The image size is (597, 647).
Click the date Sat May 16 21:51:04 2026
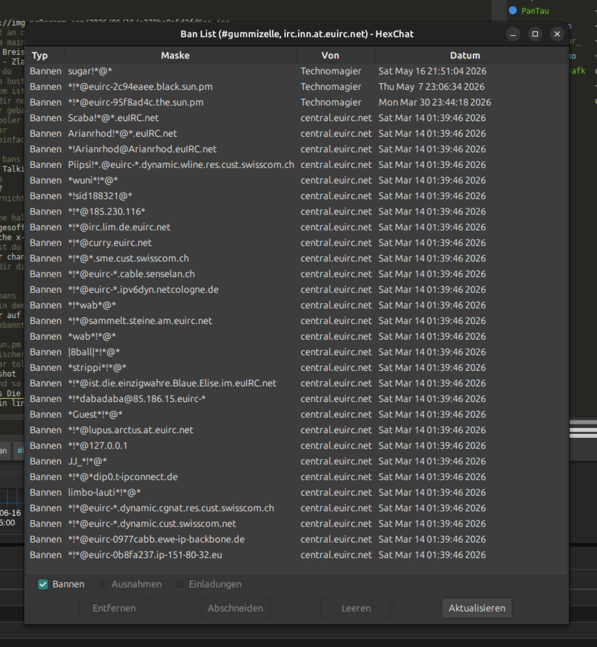tap(432, 71)
